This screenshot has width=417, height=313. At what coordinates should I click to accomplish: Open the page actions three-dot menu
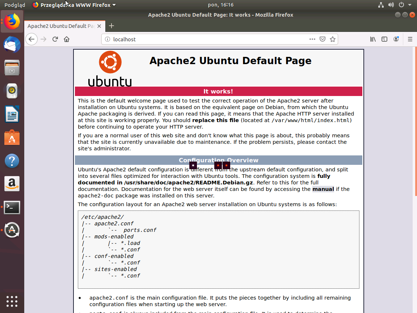point(312,39)
